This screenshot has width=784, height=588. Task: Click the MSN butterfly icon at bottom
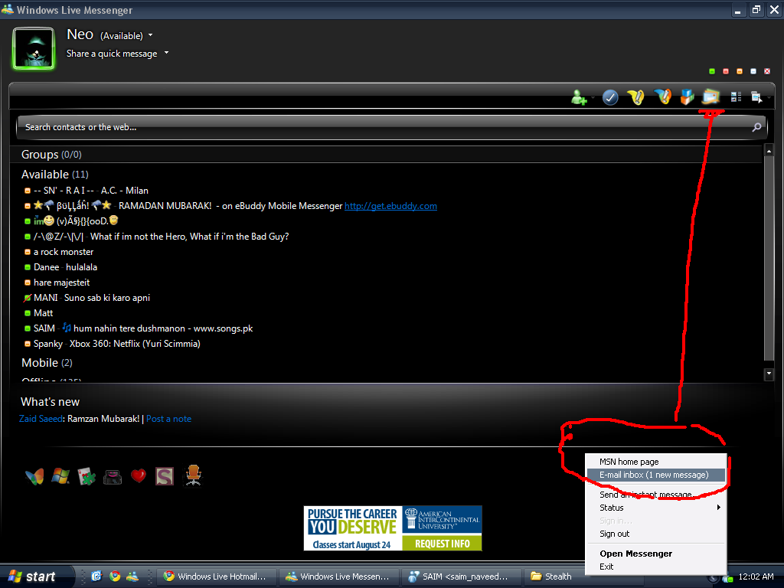(x=34, y=476)
